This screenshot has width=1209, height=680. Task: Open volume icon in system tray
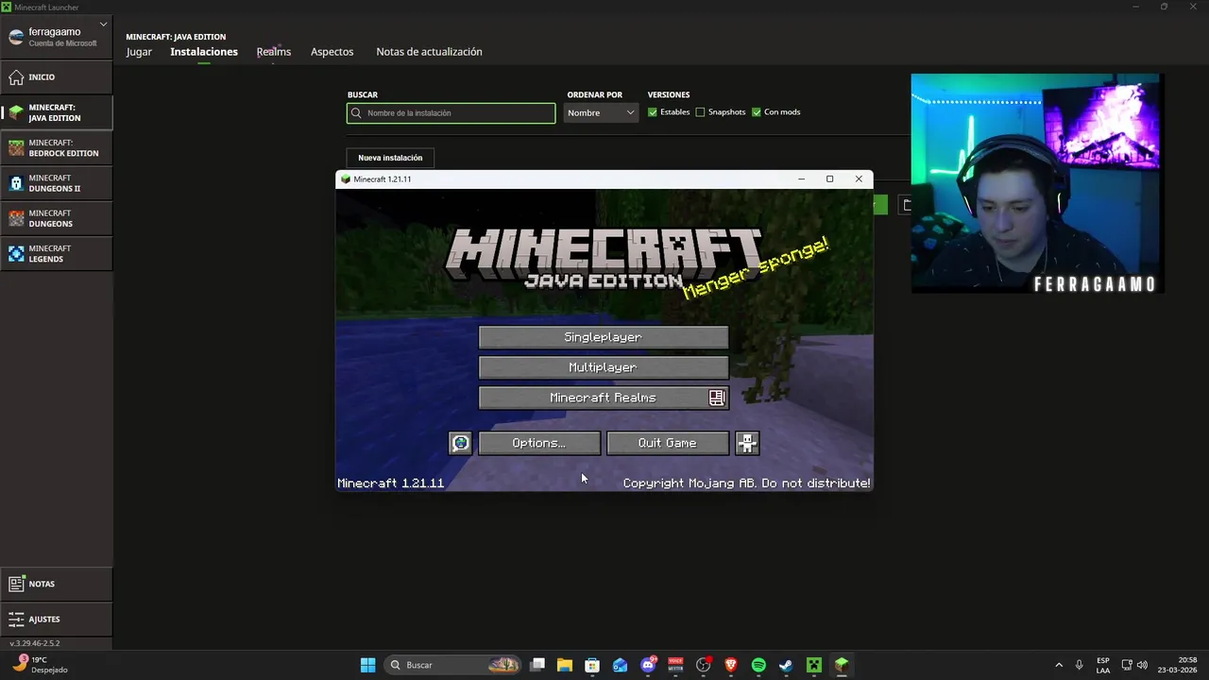click(x=1142, y=665)
